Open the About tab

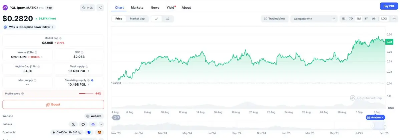click(186, 8)
